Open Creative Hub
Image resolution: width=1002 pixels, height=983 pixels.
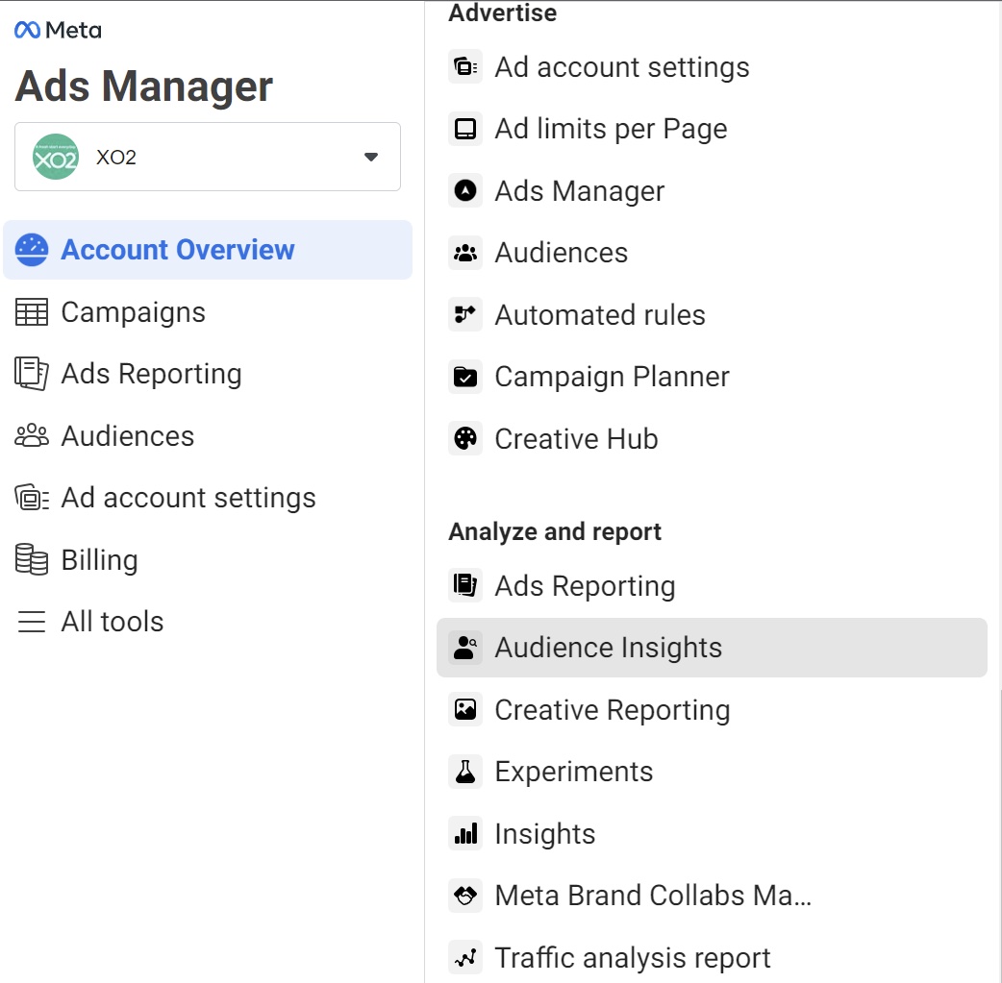[x=576, y=439]
